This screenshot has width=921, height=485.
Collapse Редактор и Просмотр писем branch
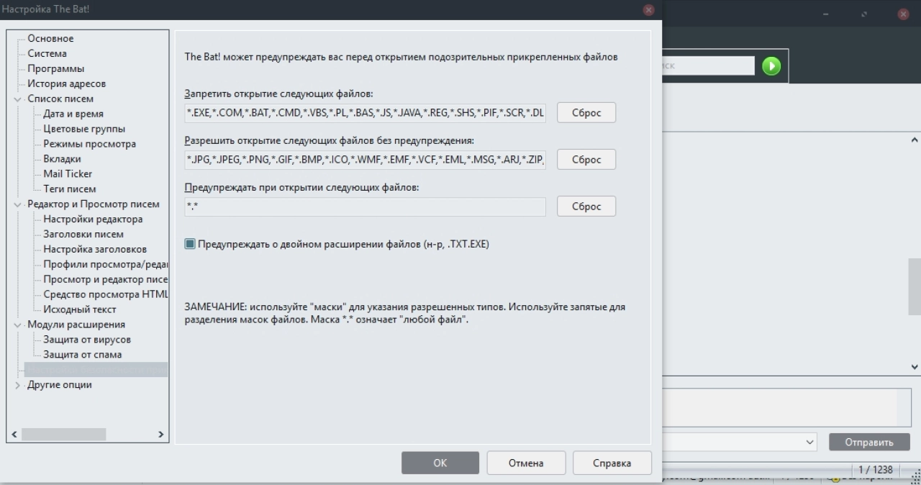click(x=18, y=204)
